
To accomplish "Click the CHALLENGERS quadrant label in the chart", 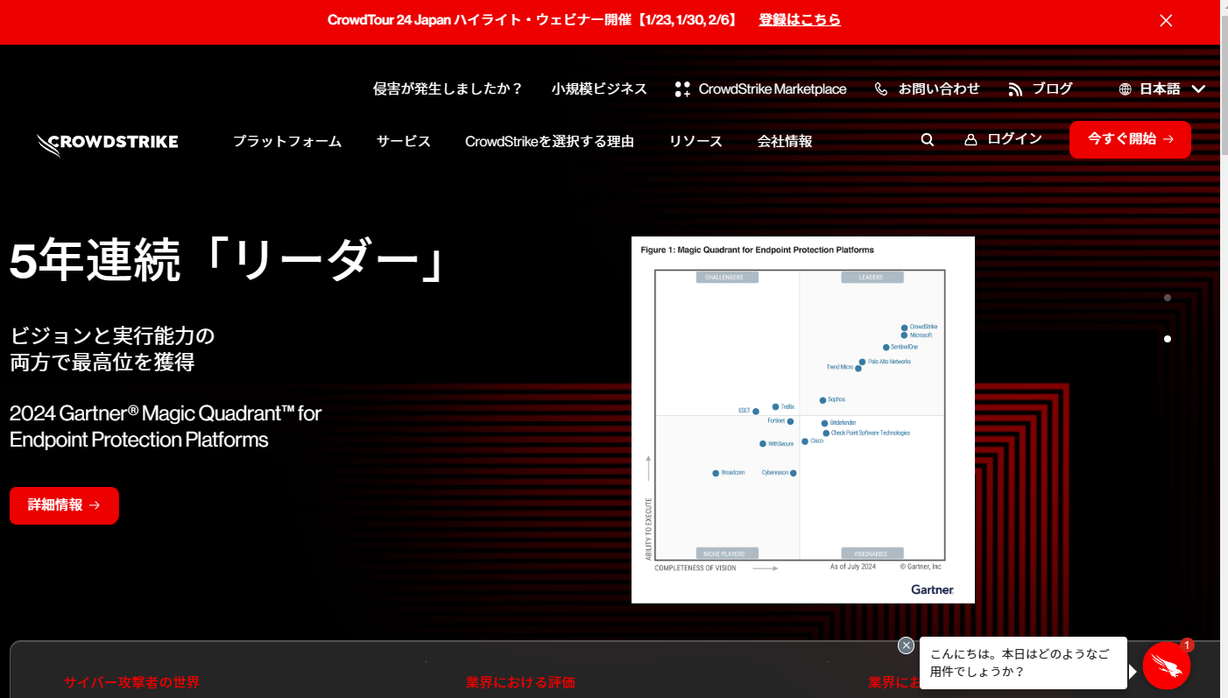I will click(727, 278).
